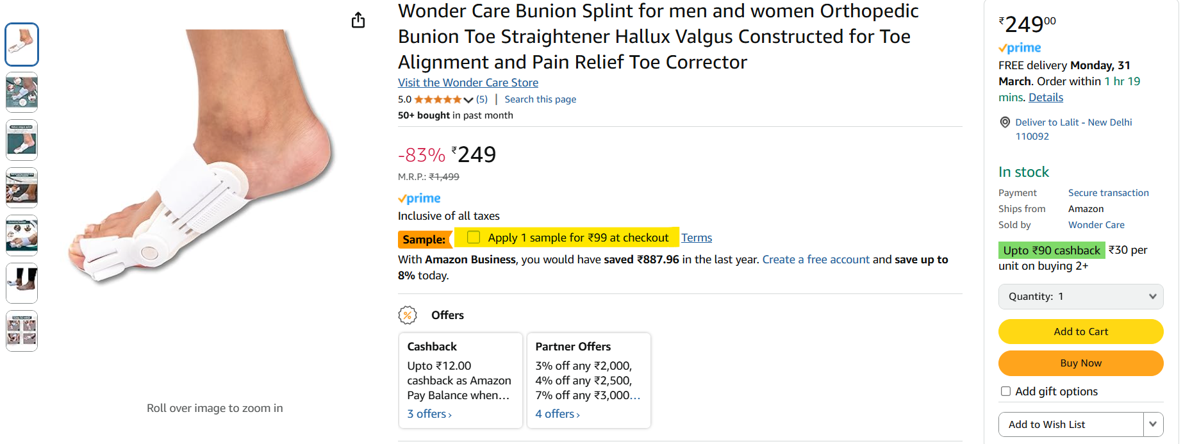Click the prime logo under M.R.P.
This screenshot has width=1183, height=444.
point(419,199)
